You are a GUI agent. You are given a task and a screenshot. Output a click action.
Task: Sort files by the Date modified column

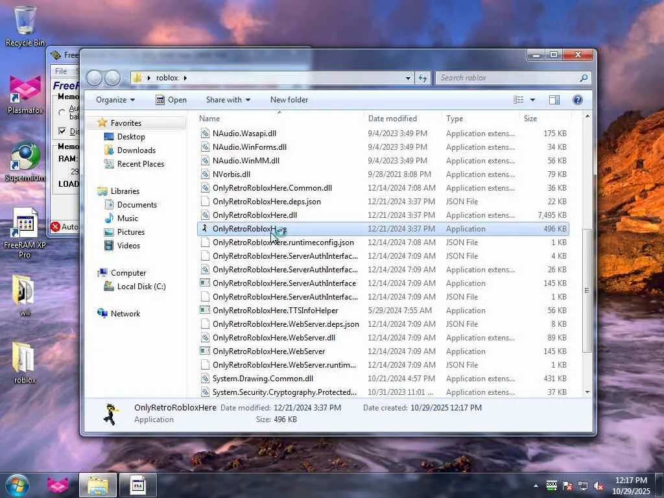(x=403, y=119)
